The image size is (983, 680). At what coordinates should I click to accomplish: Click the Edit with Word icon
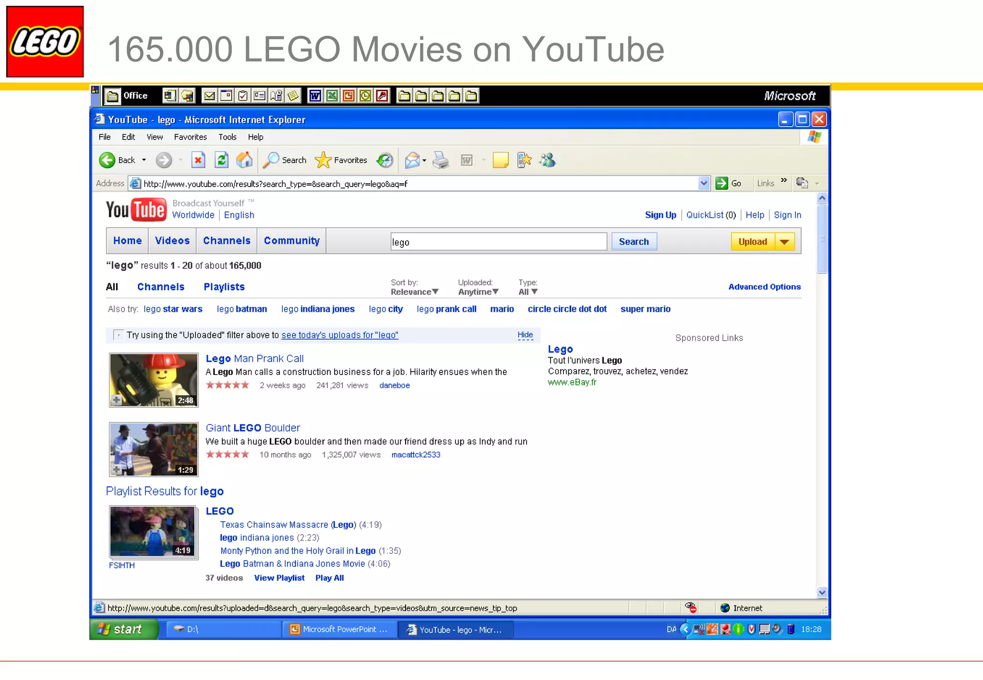pos(467,160)
